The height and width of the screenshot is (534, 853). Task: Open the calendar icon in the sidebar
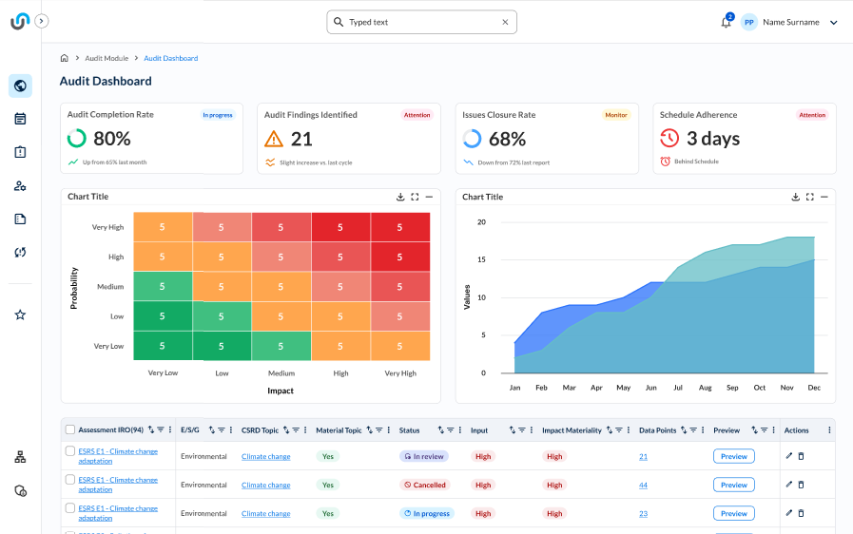(20, 119)
